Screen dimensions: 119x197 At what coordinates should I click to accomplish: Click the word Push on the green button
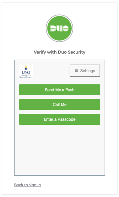[70, 90]
